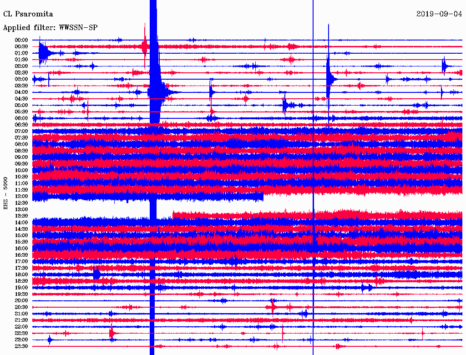466x355 pixels.
Task: Click the 23:00 time label
Action: [x=21, y=340]
